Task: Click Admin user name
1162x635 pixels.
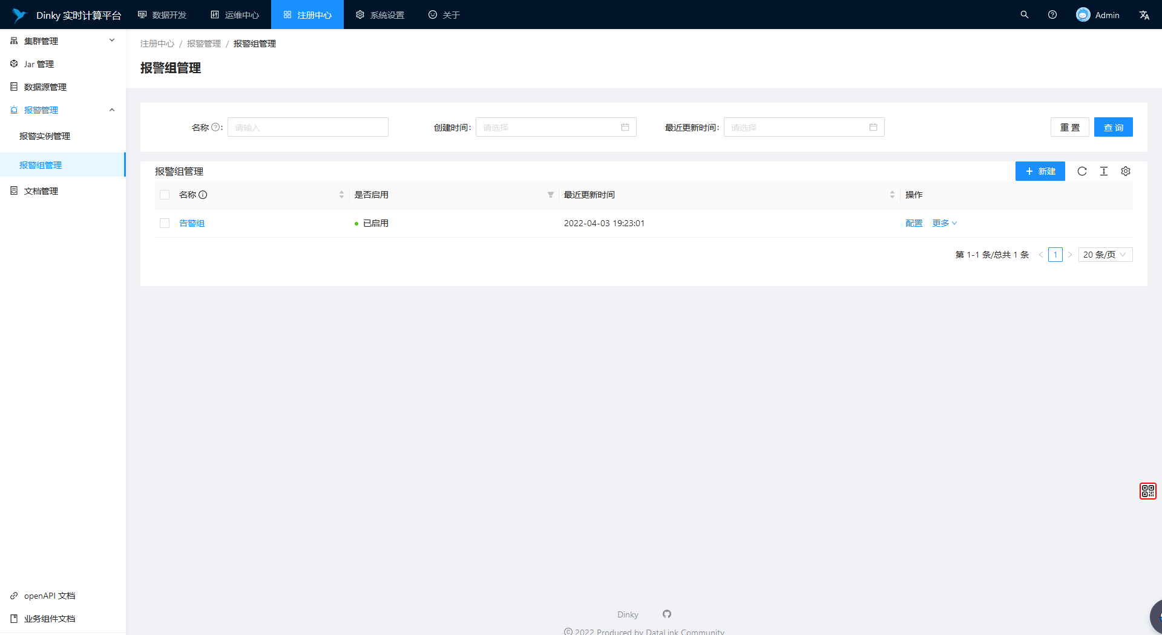Action: (1107, 15)
